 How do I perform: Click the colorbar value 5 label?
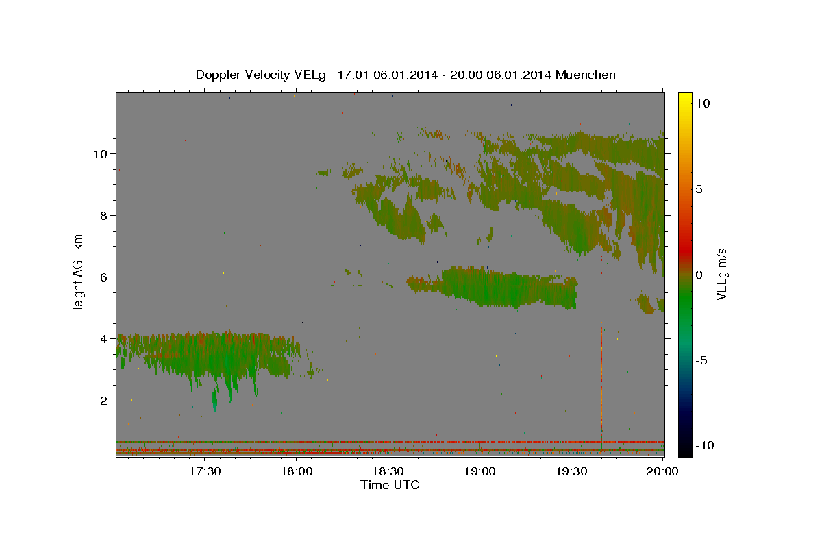(699, 189)
